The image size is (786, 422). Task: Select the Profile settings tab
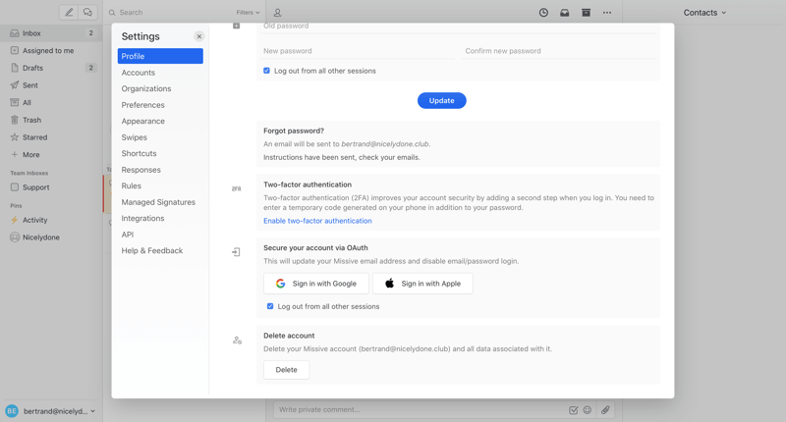[160, 56]
